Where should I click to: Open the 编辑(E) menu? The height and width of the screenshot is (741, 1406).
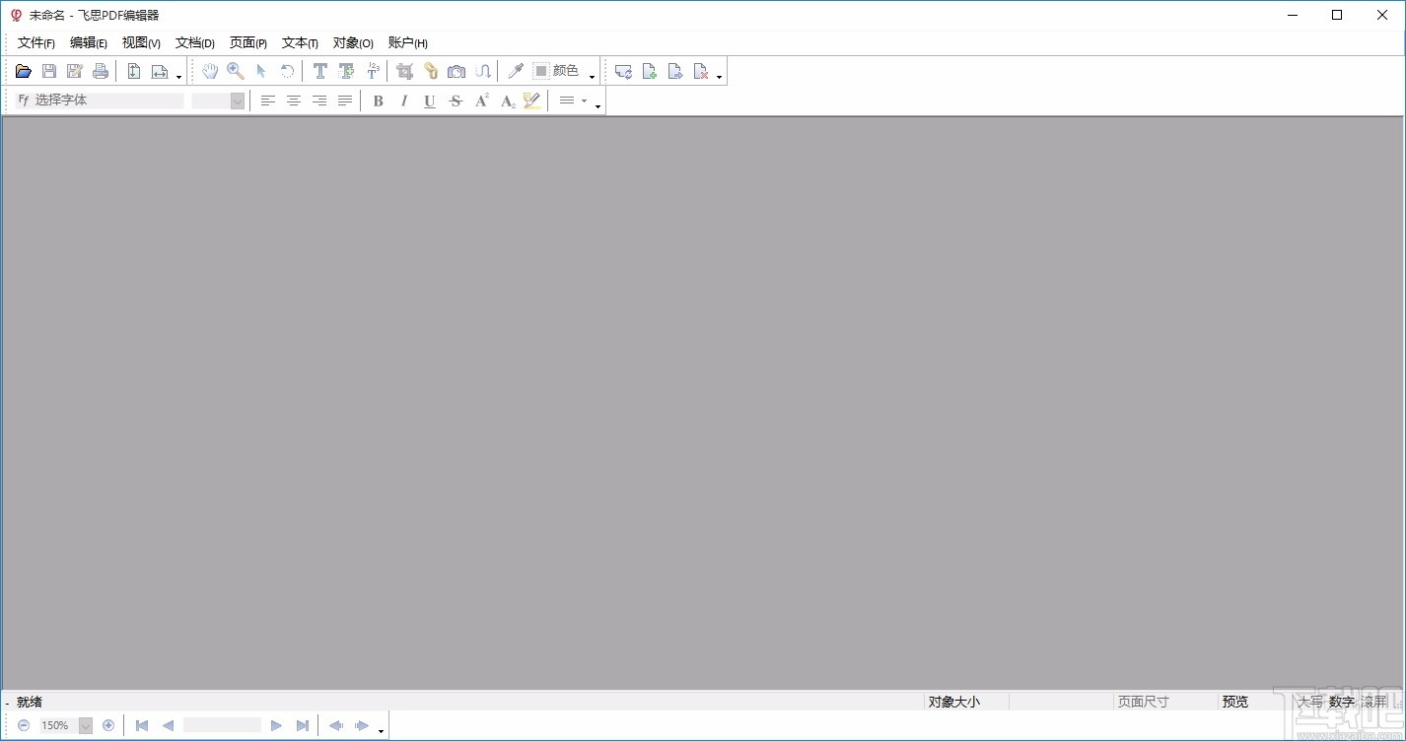[89, 42]
